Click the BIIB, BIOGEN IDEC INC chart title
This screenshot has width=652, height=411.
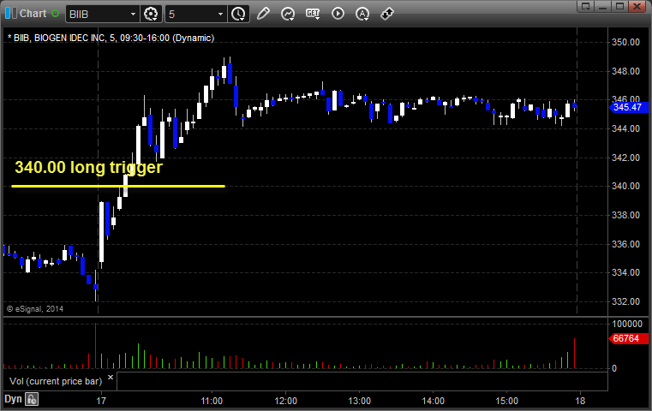tap(111, 38)
